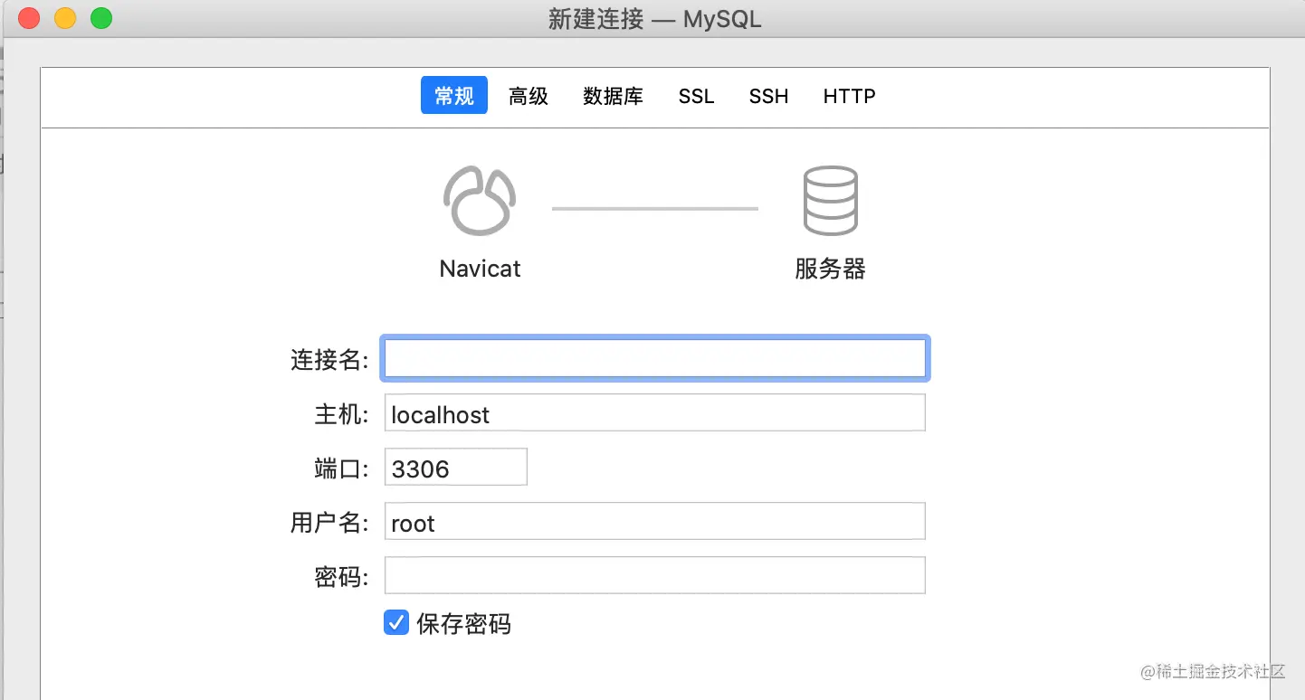Viewport: 1305px width, 700px height.
Task: Click the 稀土掘金技术社区 watermark
Action: pos(1213,673)
